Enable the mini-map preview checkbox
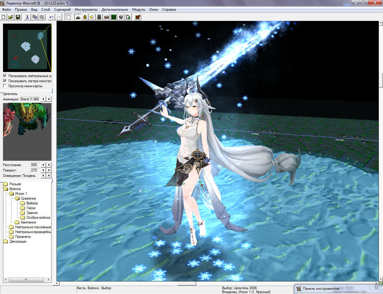 pyautogui.click(x=5, y=86)
